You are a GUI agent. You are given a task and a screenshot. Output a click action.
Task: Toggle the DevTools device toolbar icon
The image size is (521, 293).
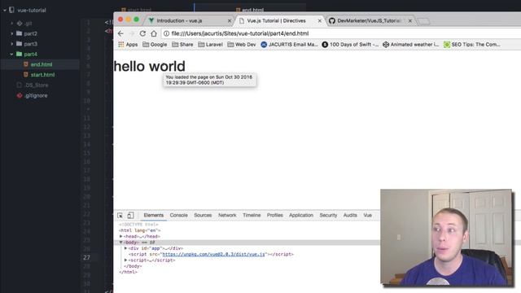coord(130,215)
